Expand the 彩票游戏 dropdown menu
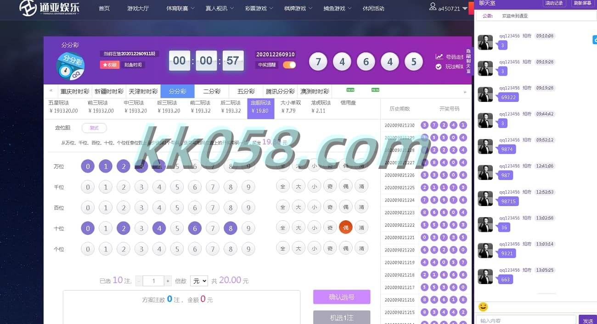 259,8
